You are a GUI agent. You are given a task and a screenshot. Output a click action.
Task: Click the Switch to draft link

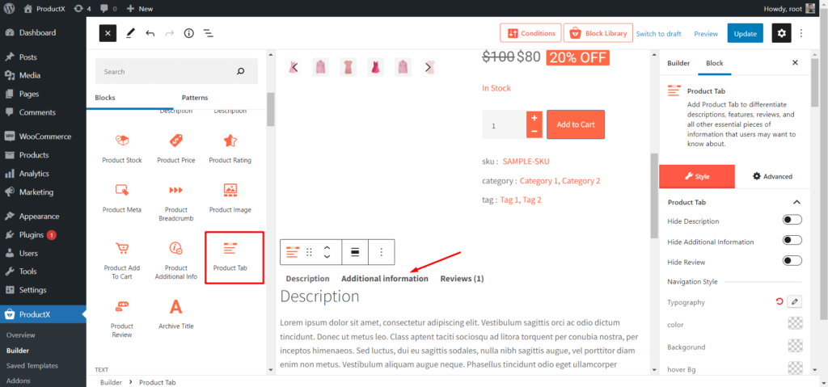(x=658, y=34)
